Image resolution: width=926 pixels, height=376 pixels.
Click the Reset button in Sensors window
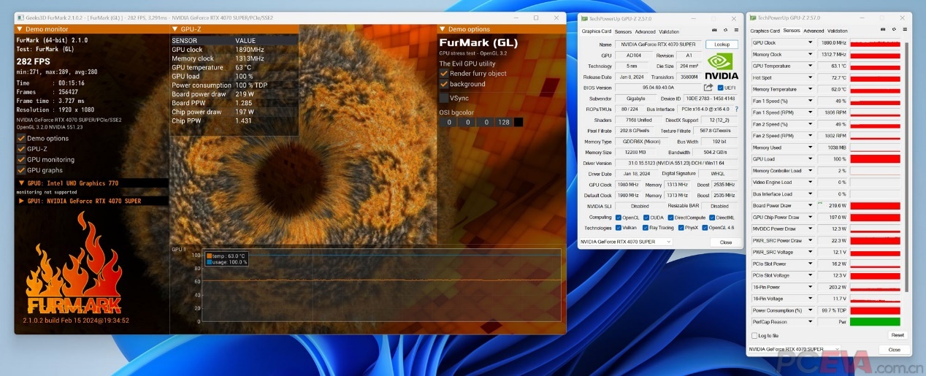coord(897,335)
